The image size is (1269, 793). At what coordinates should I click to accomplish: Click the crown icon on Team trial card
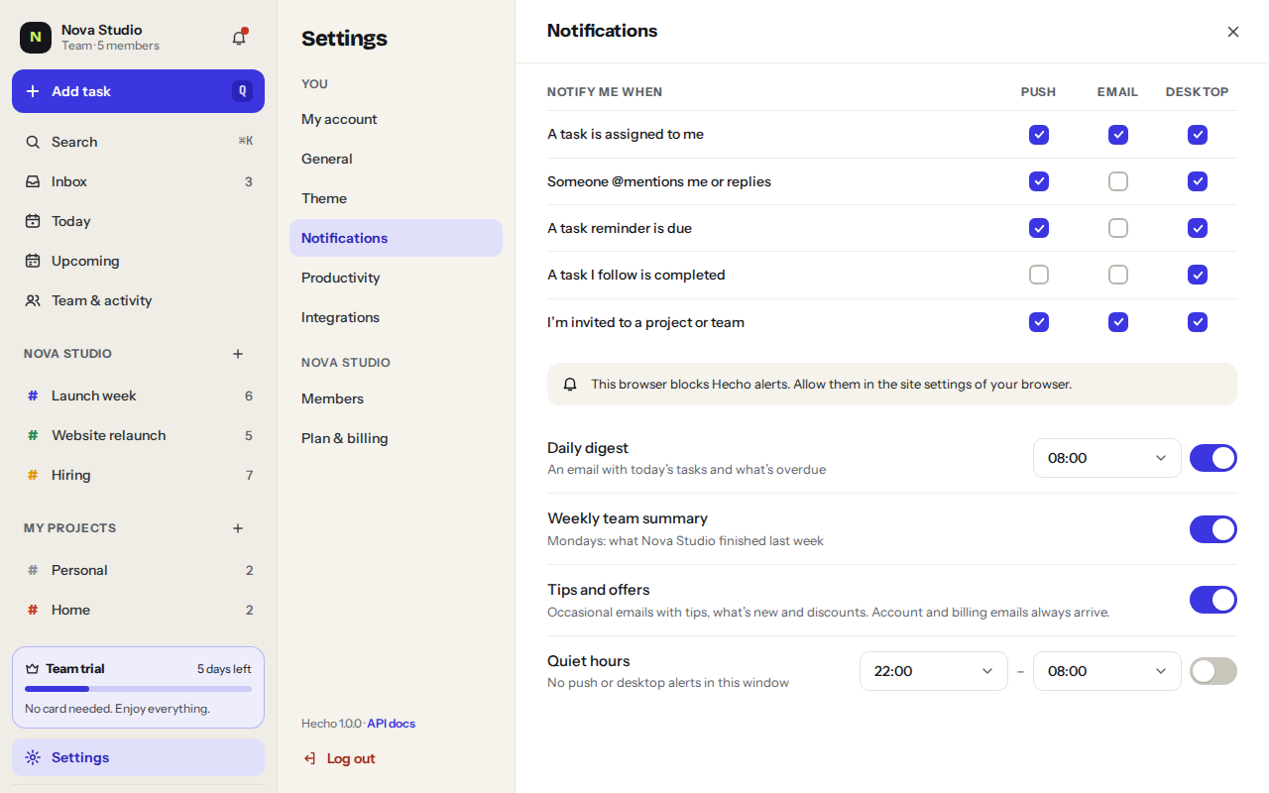(33, 668)
